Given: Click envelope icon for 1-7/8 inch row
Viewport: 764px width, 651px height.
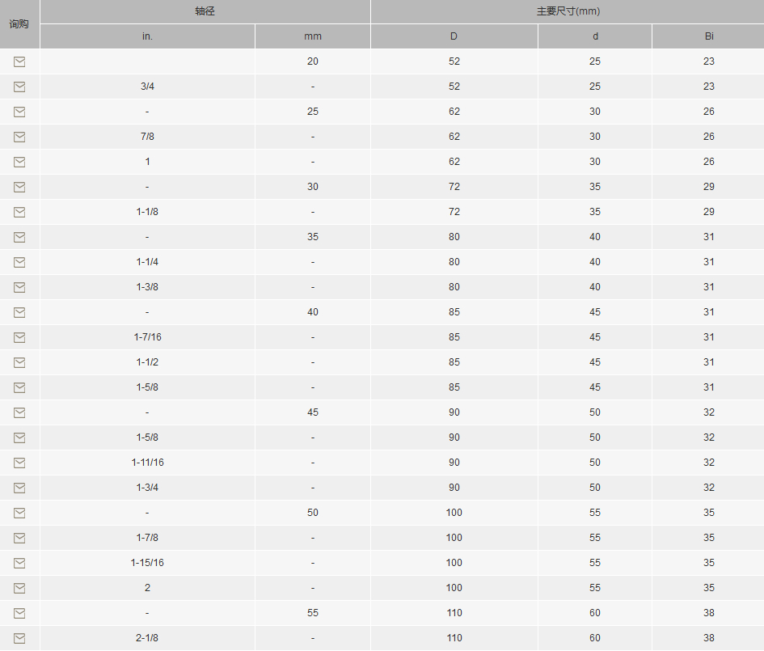Looking at the screenshot, I should pos(19,538).
